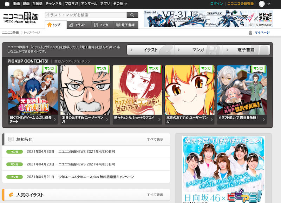Click the ニコニコ静画 breadcrumb link

pyautogui.click(x=11, y=33)
